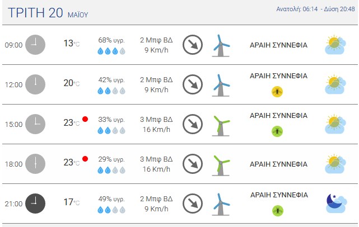Click the night cloud moon icon at 21:00

(335, 204)
